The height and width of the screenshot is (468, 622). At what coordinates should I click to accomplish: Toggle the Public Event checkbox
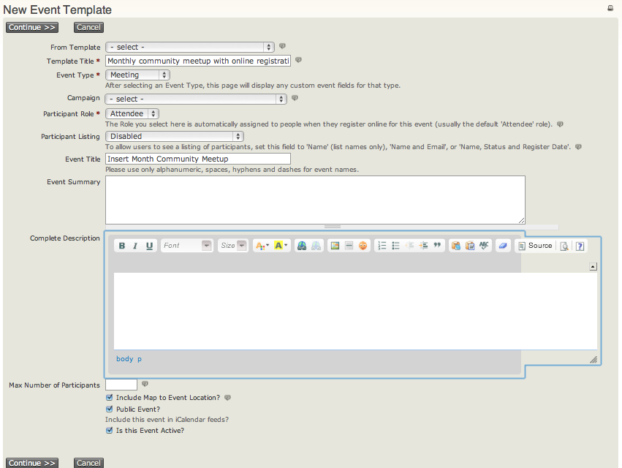click(110, 409)
